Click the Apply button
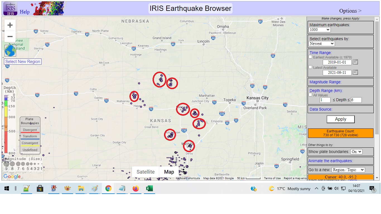Screen dimensions: 381x214 [341, 119]
